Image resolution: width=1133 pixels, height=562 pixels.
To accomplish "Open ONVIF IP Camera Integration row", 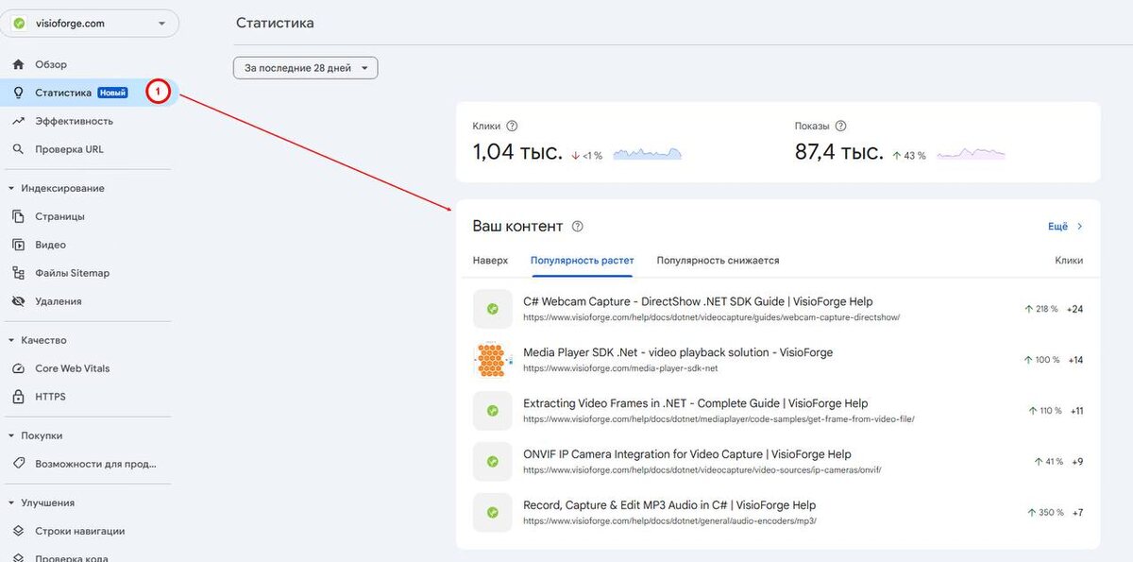I will coord(778,461).
